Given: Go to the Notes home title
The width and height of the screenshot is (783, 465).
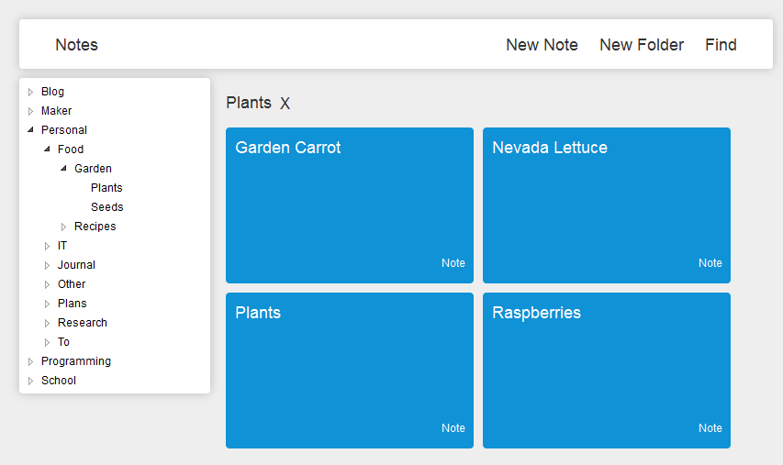Looking at the screenshot, I should click(76, 45).
